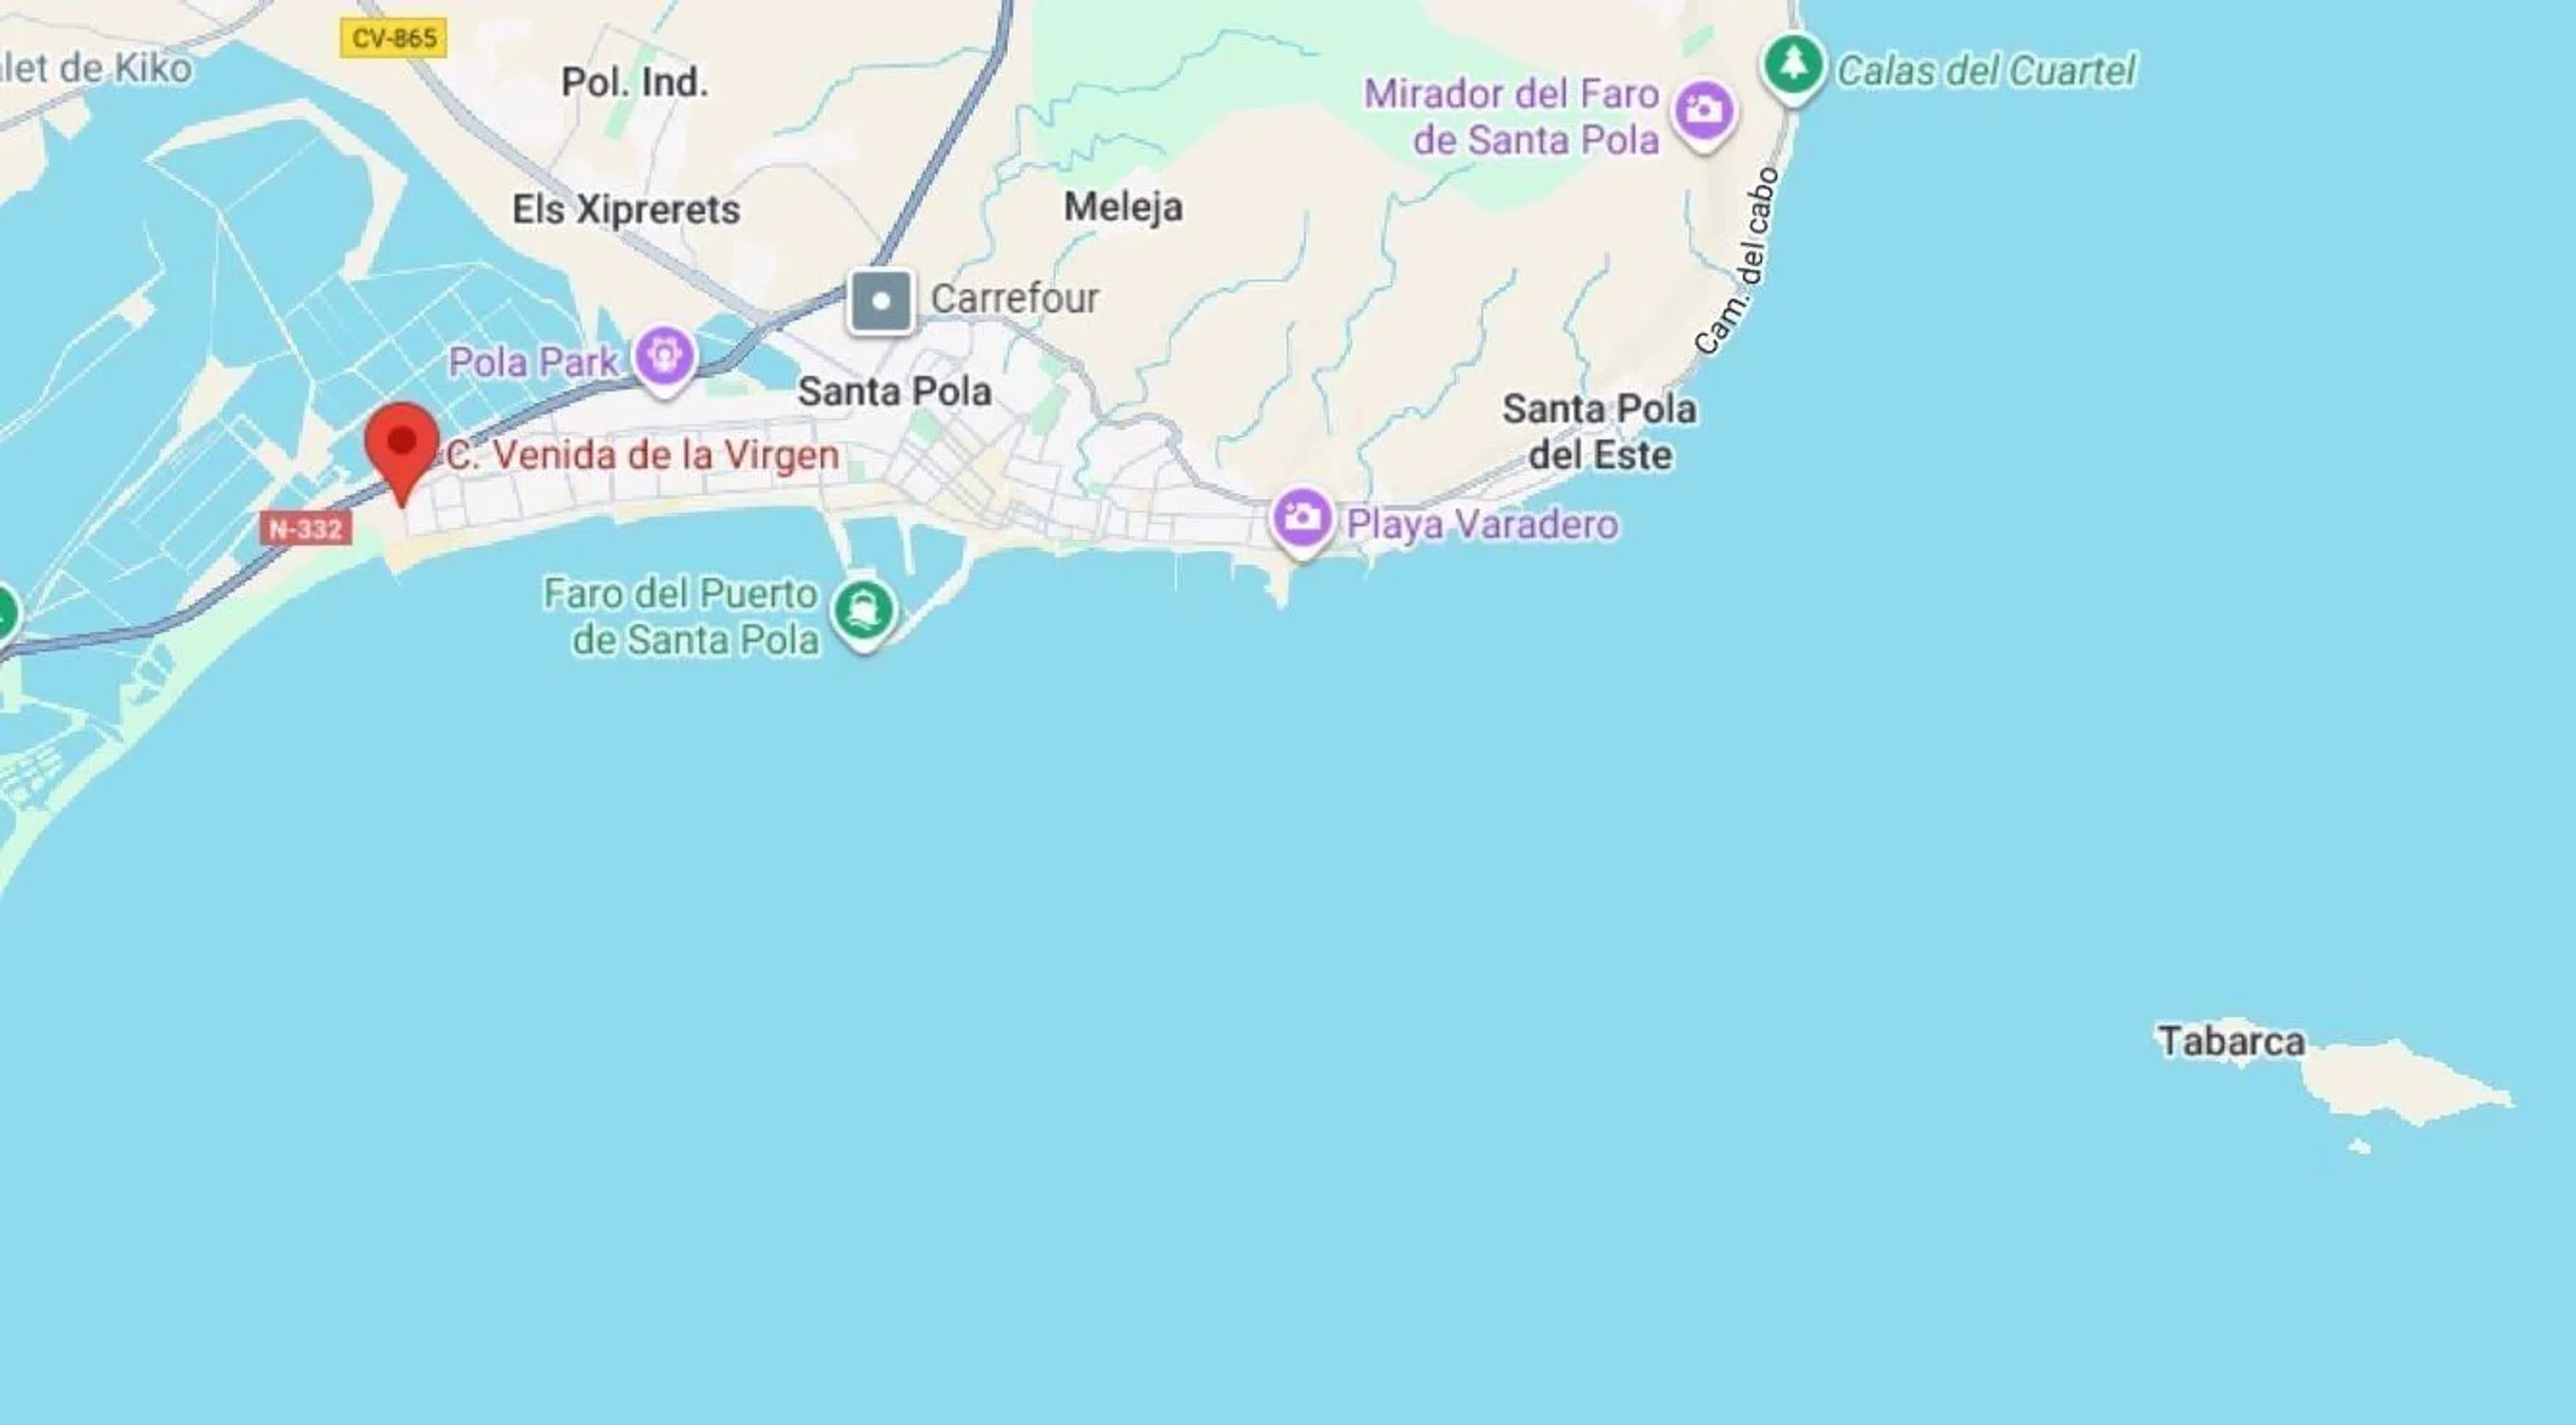
Task: Click the Playa Varadero text label
Action: (1482, 524)
